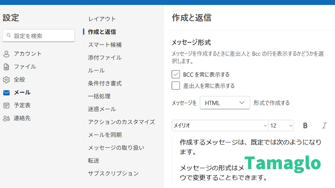
Task: Click the 予定表 calendar icon
Action: point(6,106)
